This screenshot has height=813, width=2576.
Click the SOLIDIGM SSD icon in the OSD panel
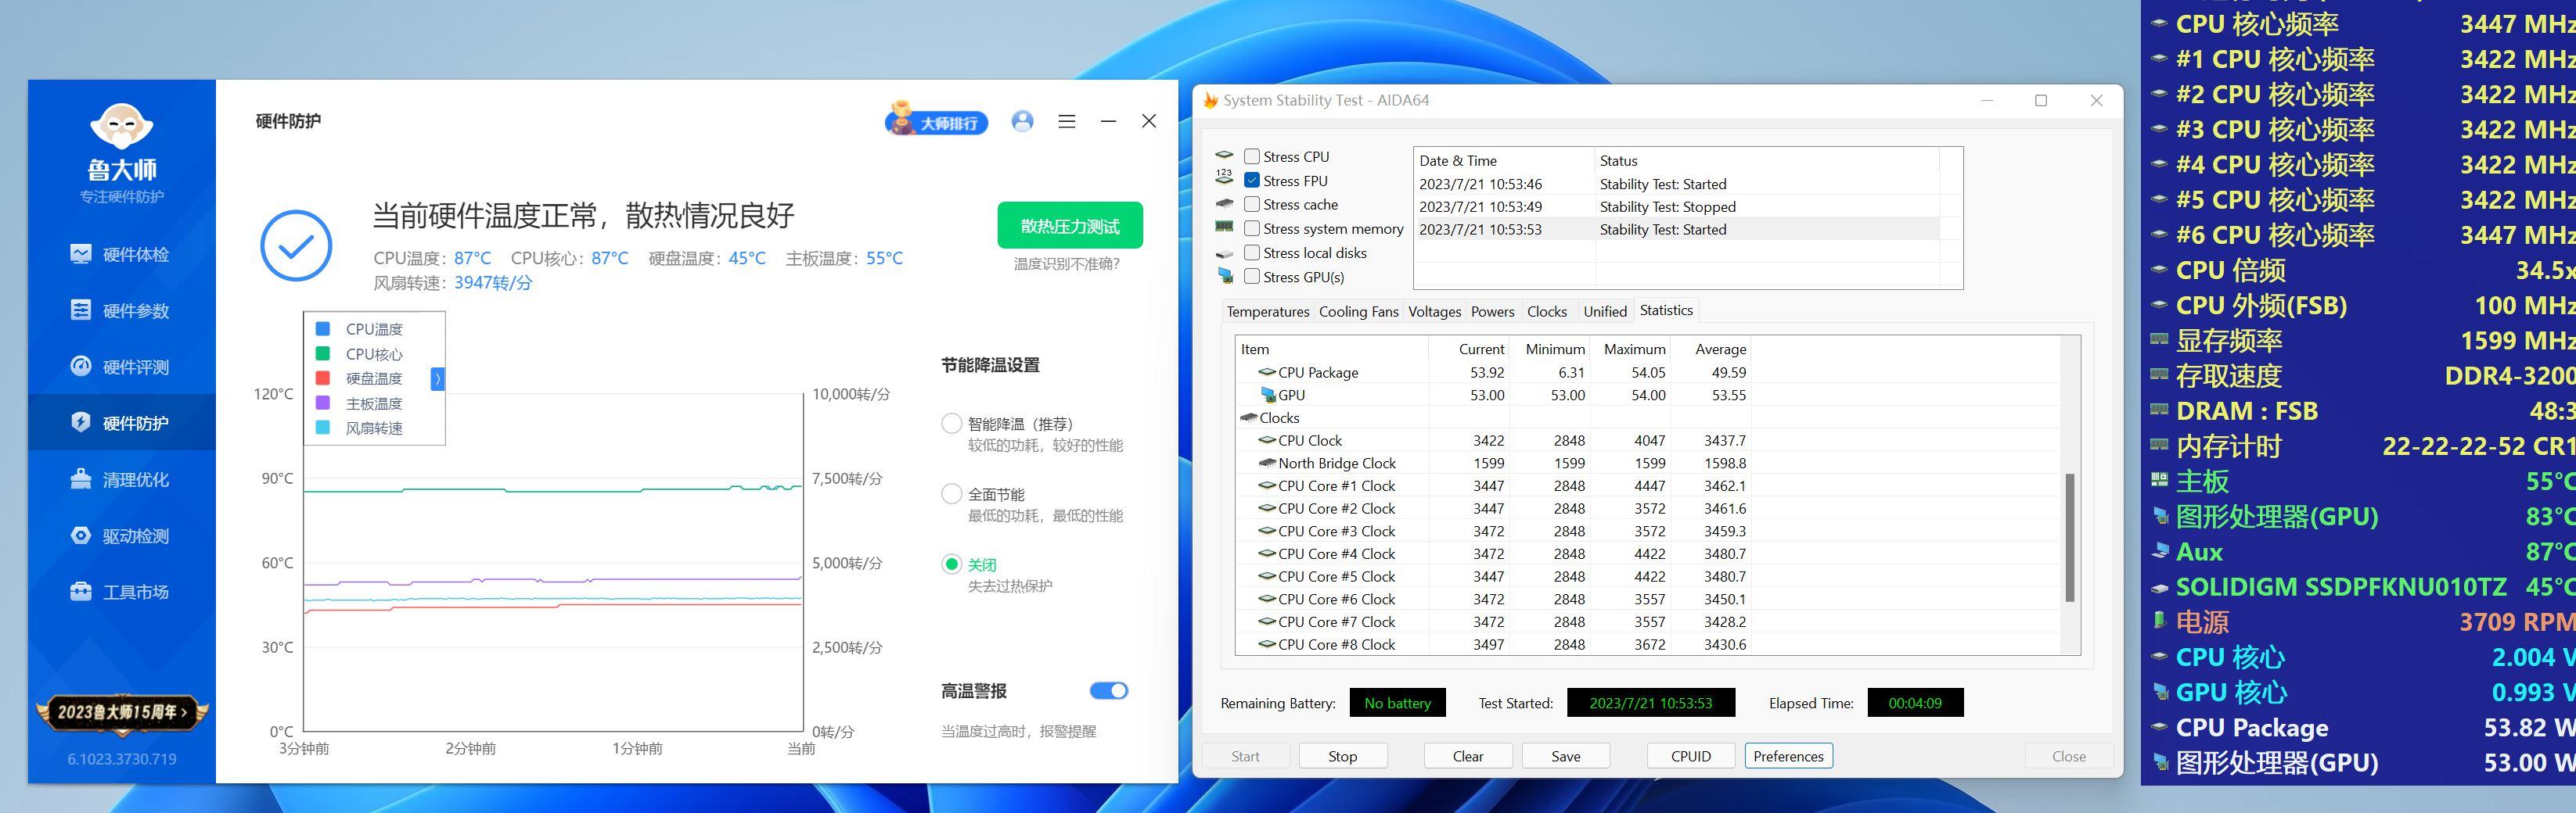2159,587
